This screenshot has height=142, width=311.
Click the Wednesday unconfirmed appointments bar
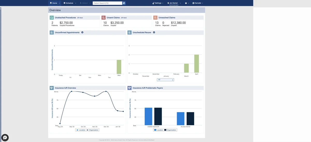coord(119,67)
